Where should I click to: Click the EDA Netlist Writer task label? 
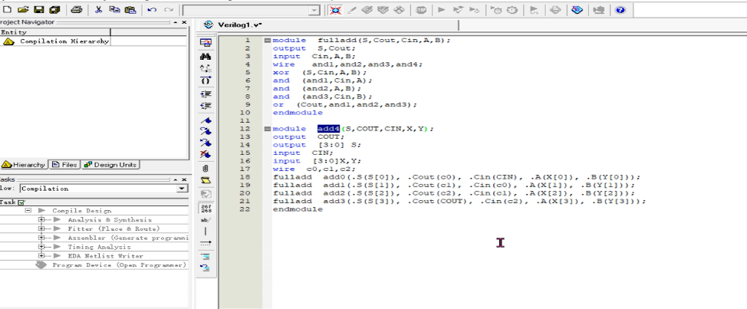point(105,255)
